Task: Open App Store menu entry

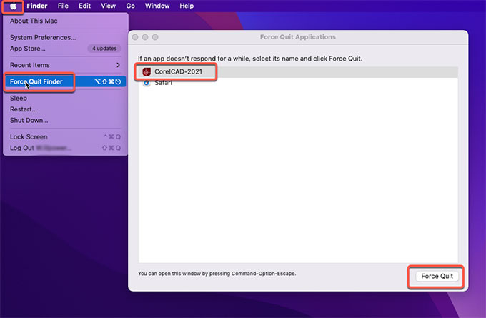Action: tap(27, 49)
